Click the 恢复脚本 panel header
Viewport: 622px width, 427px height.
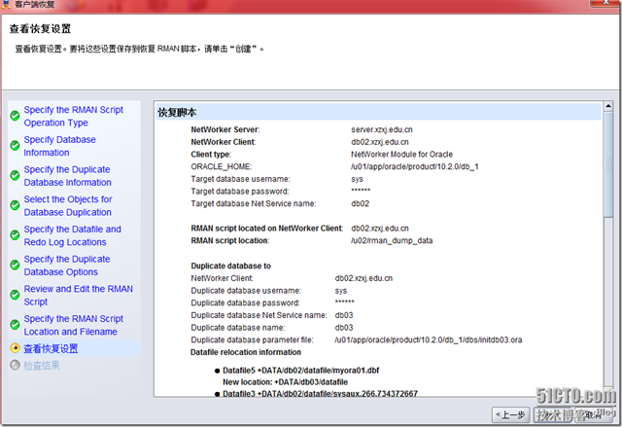tap(378, 112)
